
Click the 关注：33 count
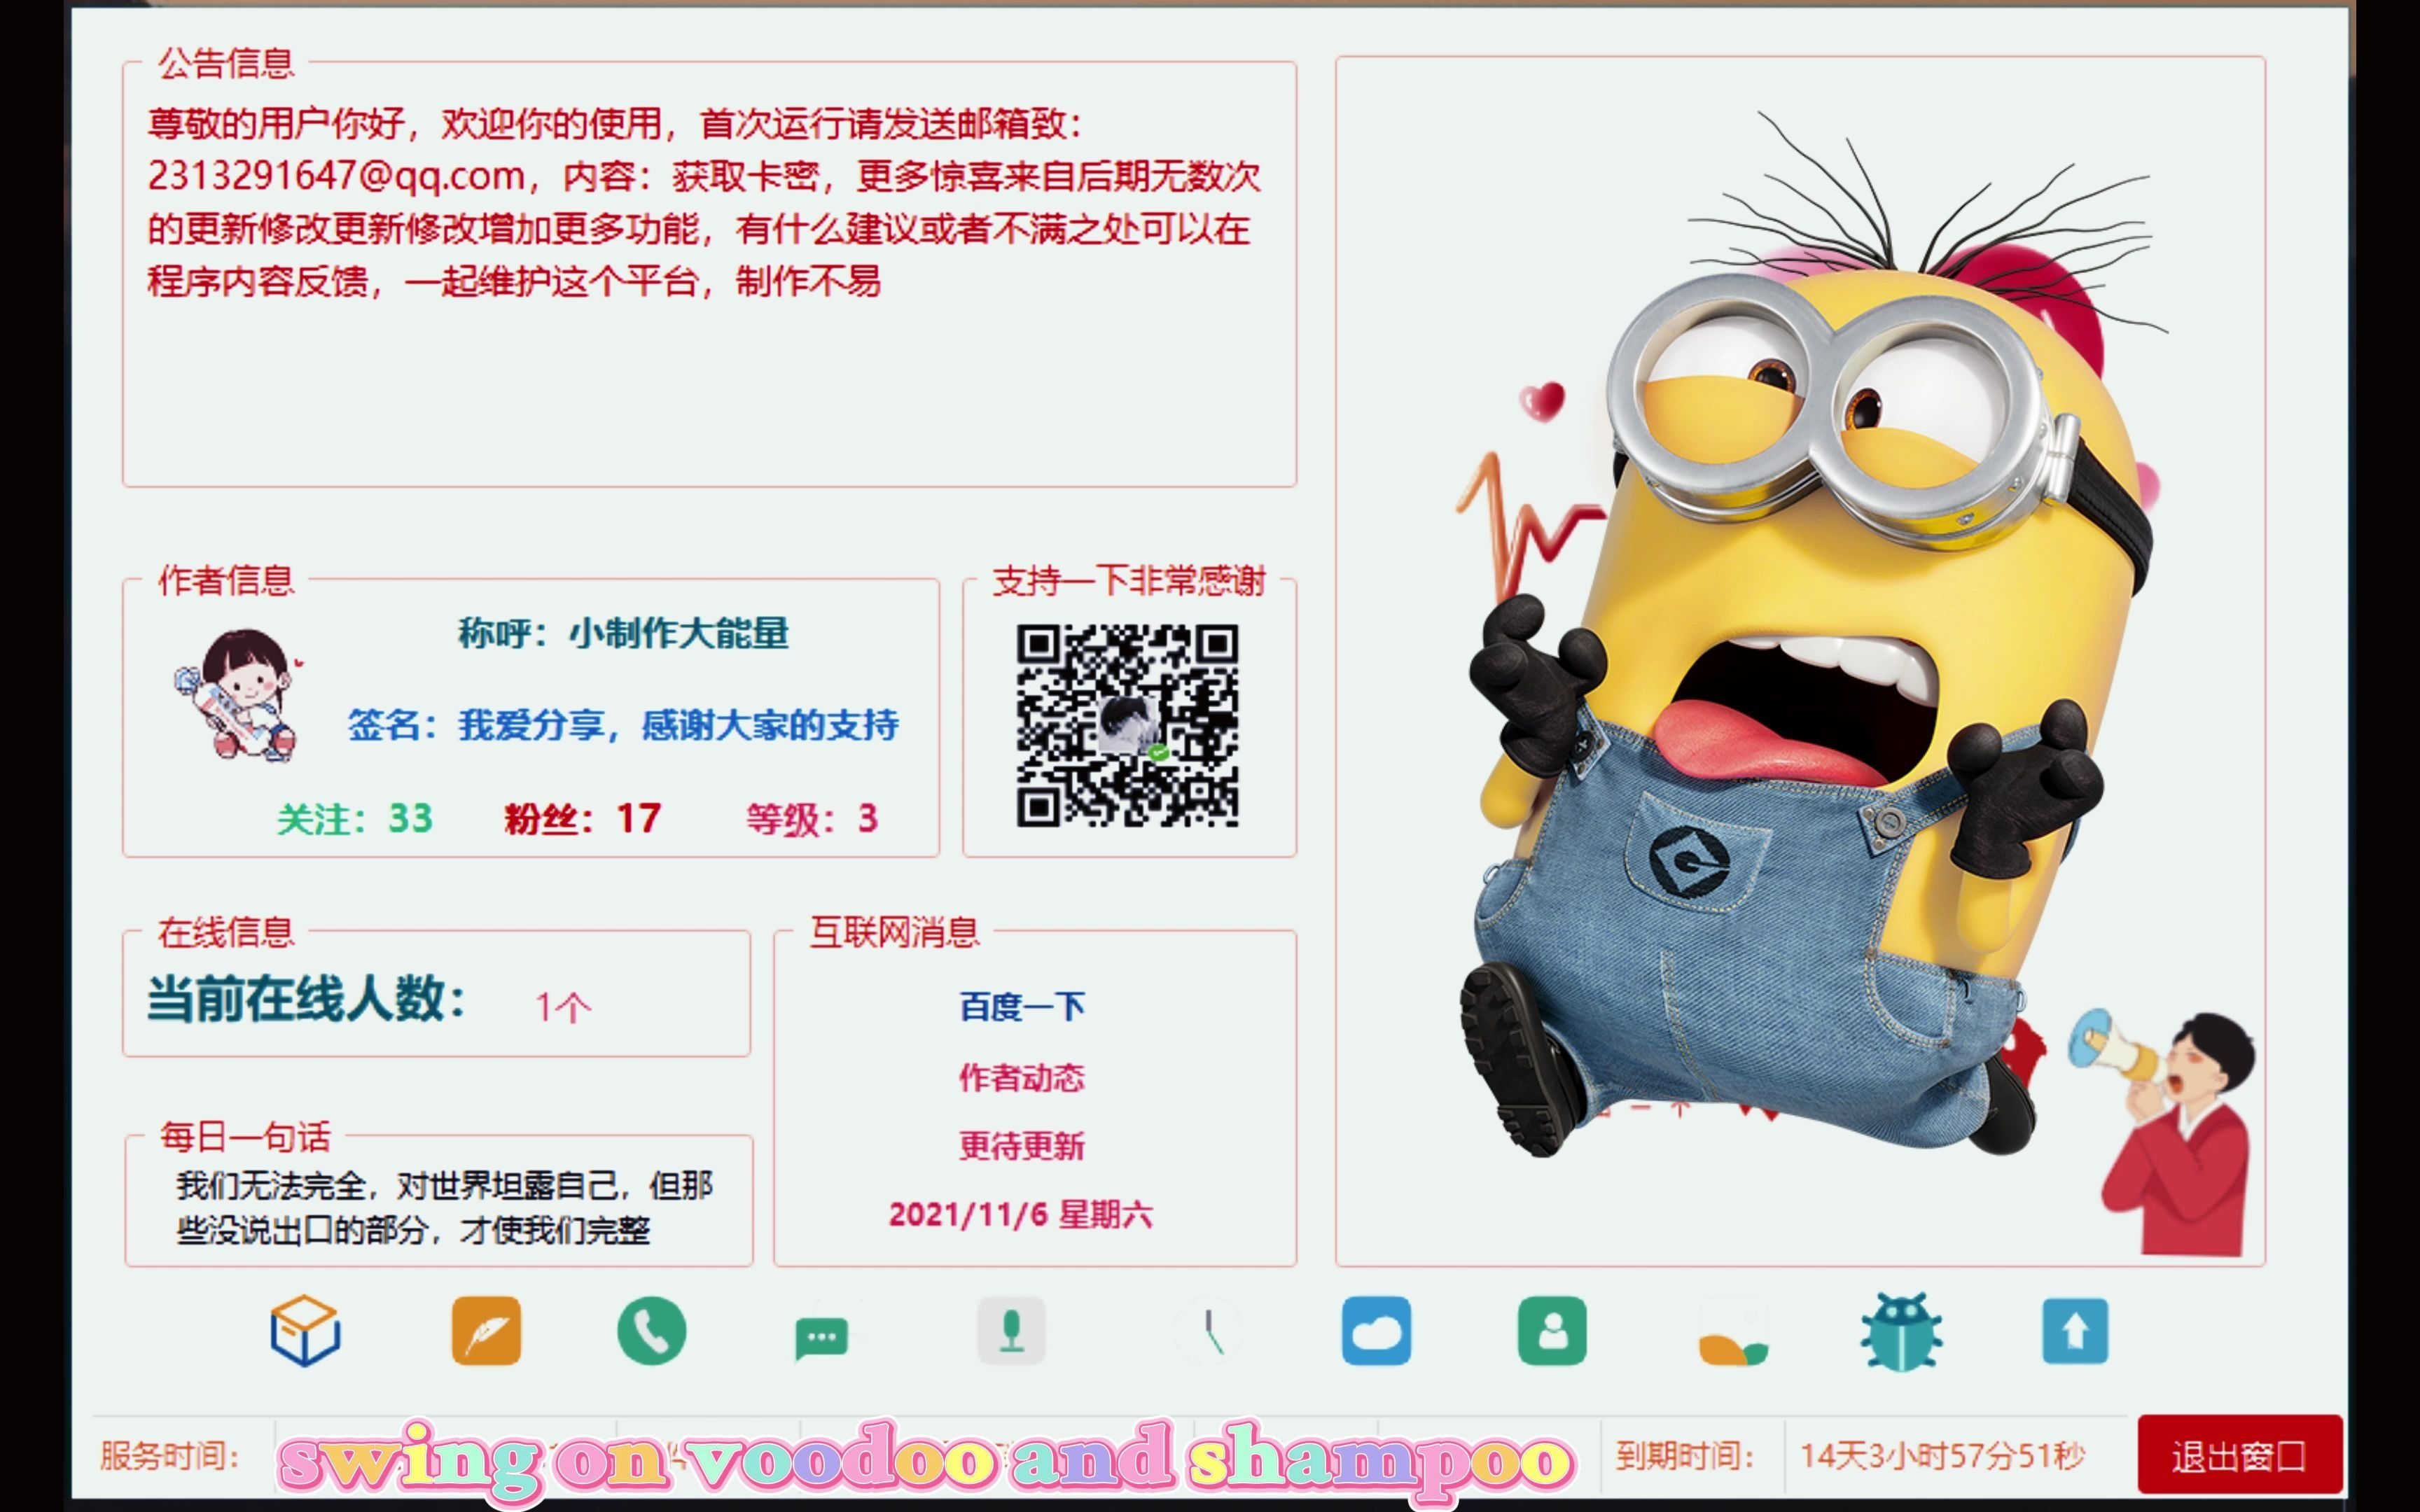click(354, 818)
